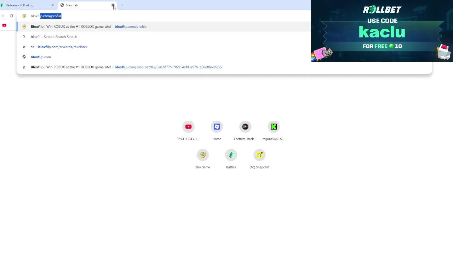This screenshot has height=254, width=453.
Task: Click the Redeem tab favicon
Action: click(2, 5)
